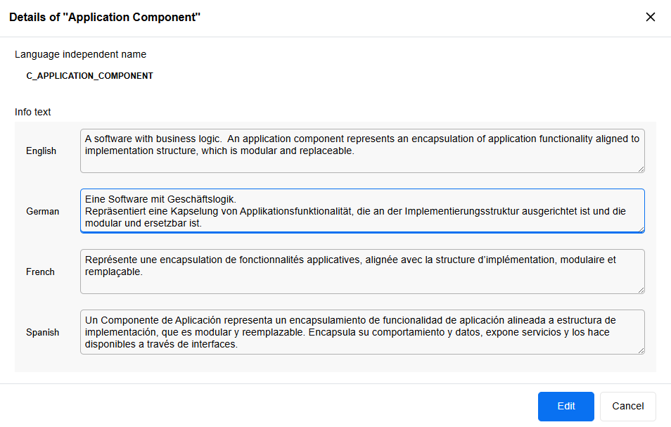The width and height of the screenshot is (671, 427).
Task: Click the English language label
Action: point(41,151)
